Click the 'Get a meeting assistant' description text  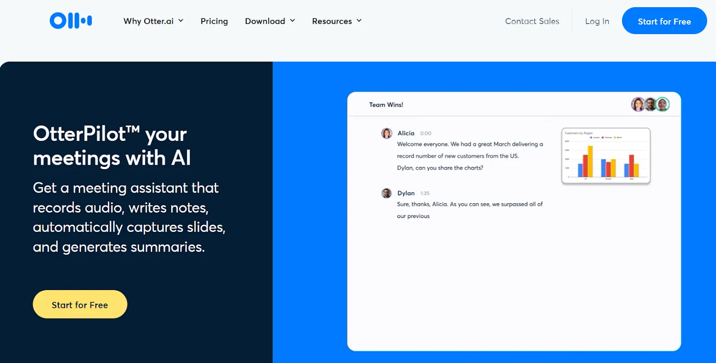point(129,217)
